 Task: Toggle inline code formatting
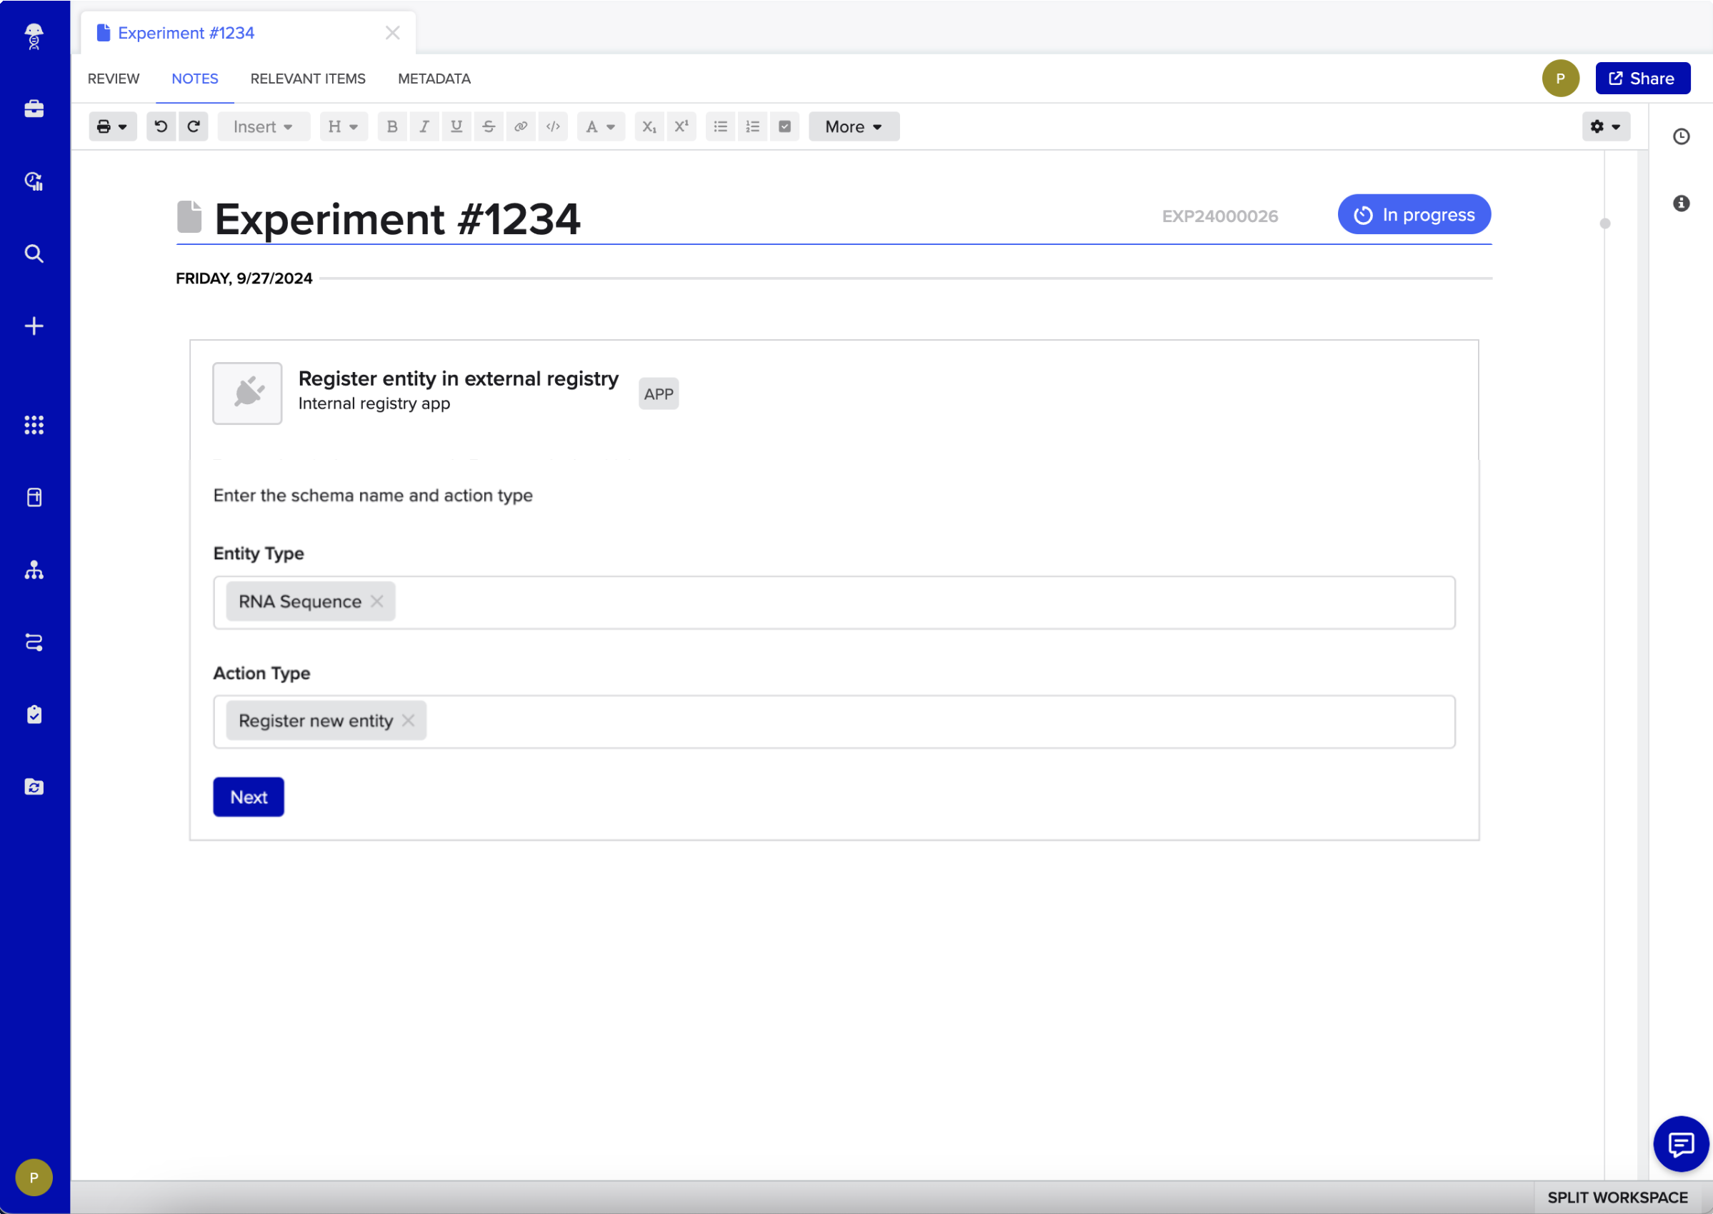click(553, 126)
